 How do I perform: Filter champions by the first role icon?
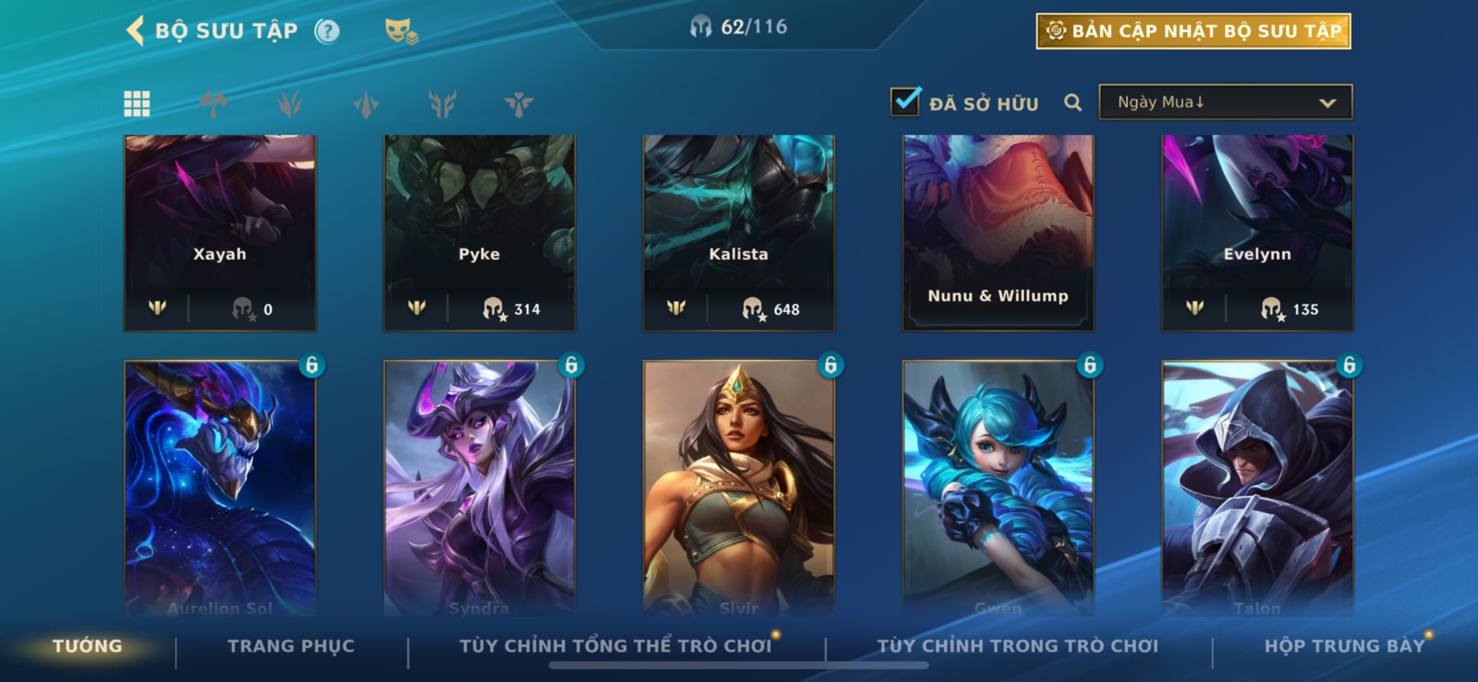pos(213,103)
